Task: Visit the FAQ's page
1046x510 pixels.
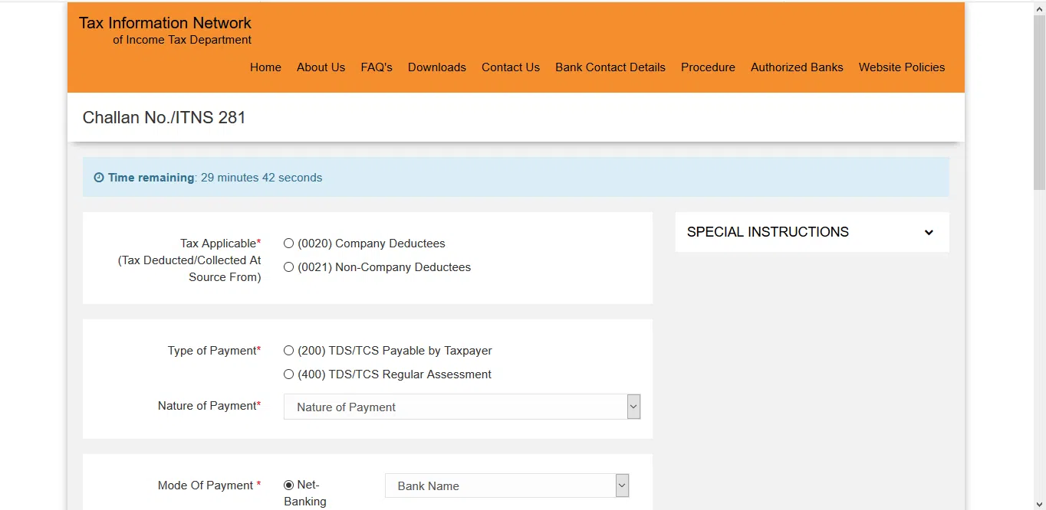Action: (x=376, y=67)
